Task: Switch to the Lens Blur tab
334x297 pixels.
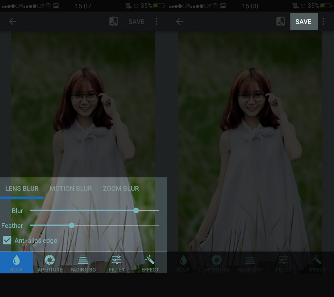Action: tap(22, 188)
